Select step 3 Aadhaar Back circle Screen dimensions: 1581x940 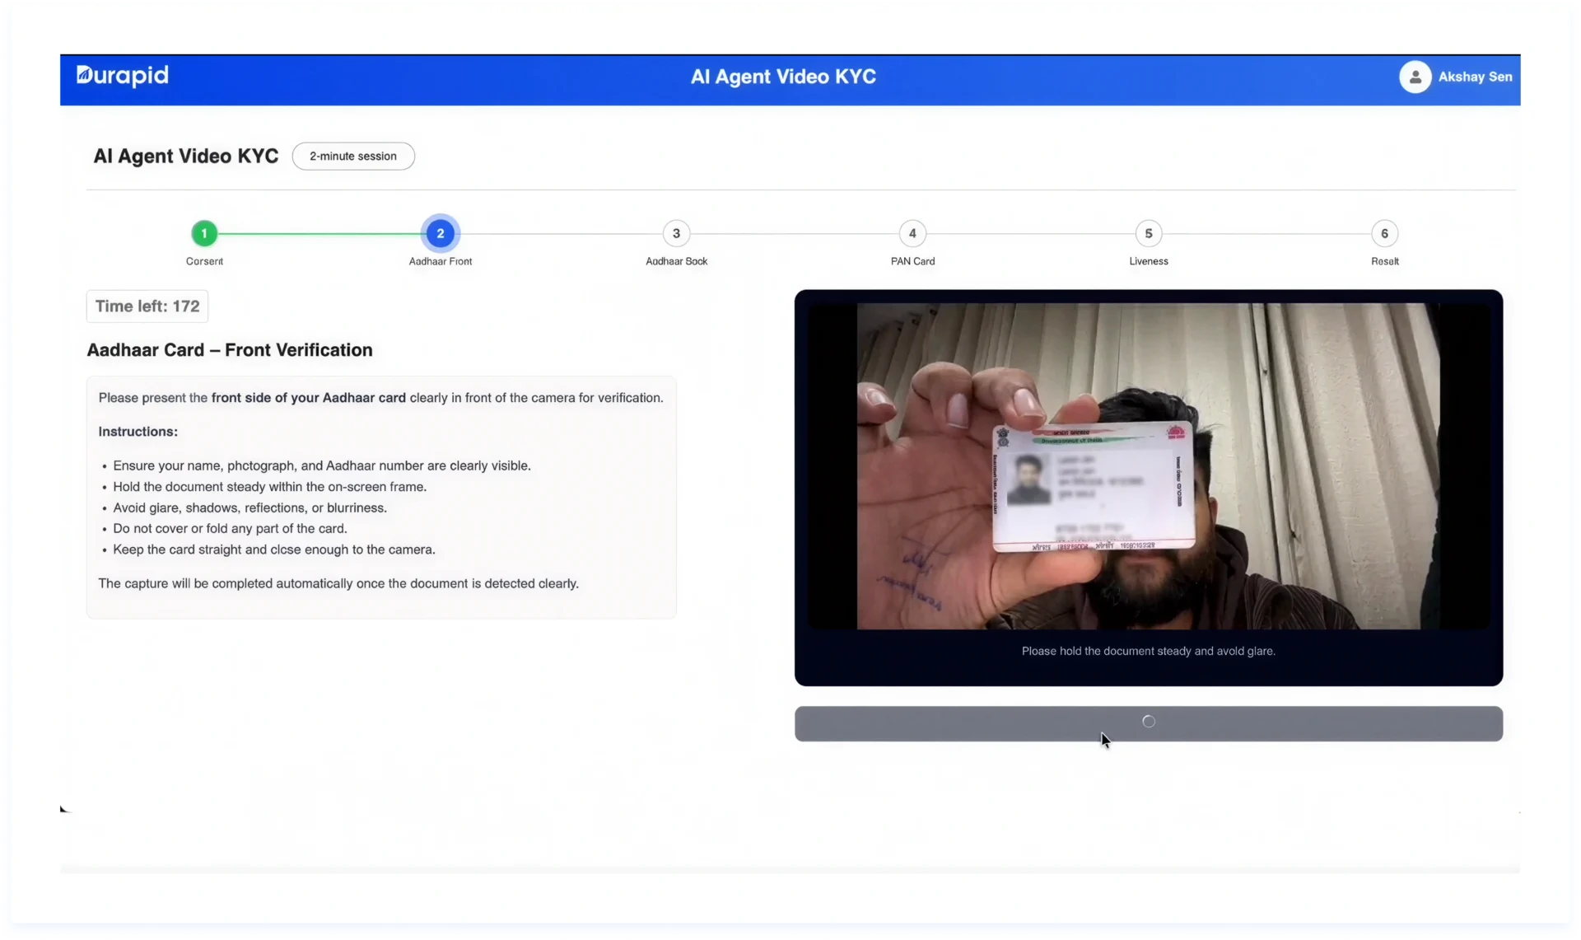pos(676,234)
